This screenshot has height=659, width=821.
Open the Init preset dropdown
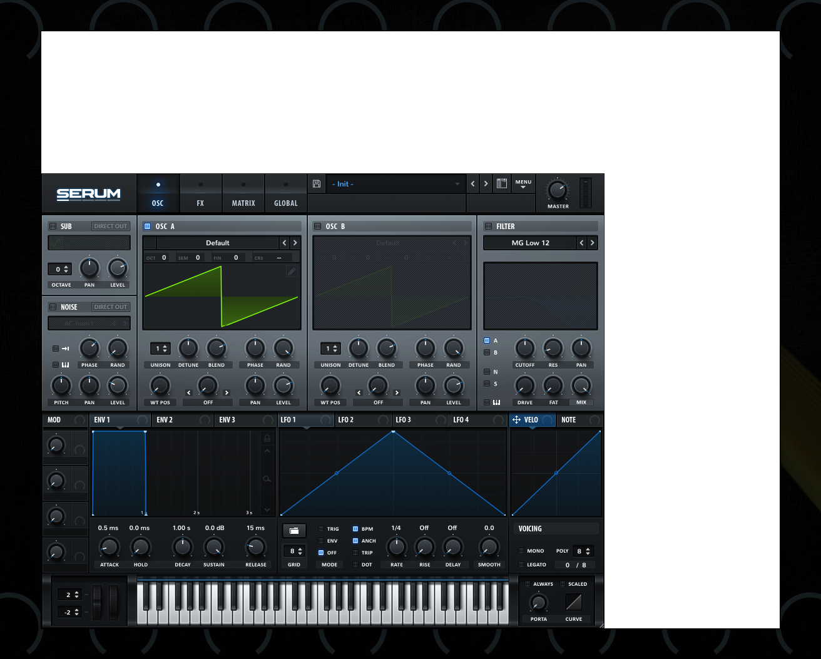pos(395,184)
